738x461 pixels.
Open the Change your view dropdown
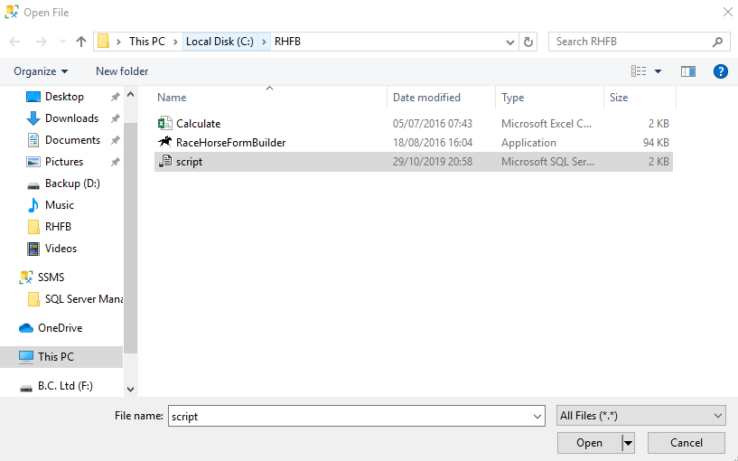click(658, 71)
